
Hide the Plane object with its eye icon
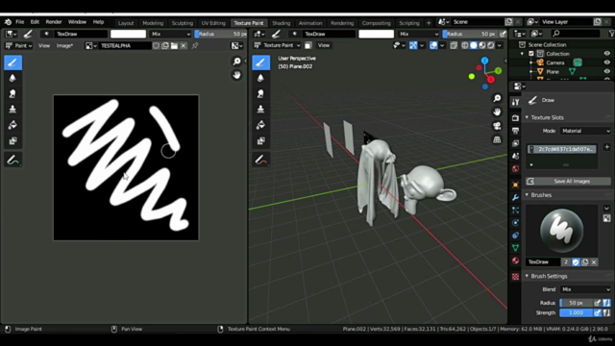[606, 72]
